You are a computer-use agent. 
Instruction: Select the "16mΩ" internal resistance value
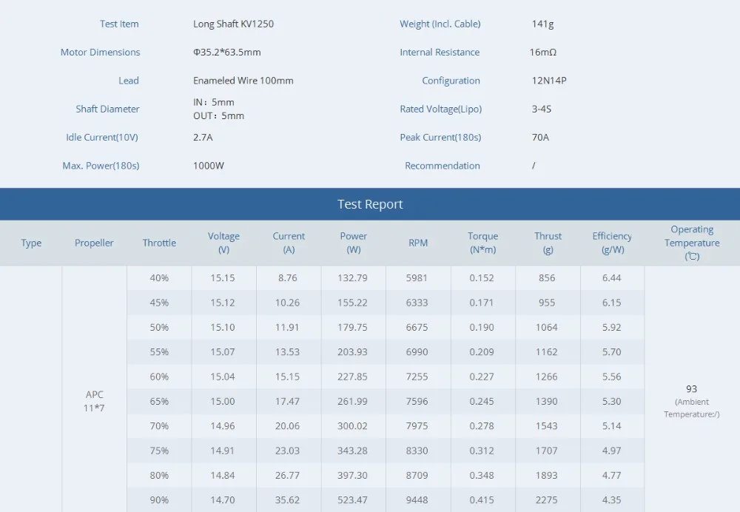[542, 52]
